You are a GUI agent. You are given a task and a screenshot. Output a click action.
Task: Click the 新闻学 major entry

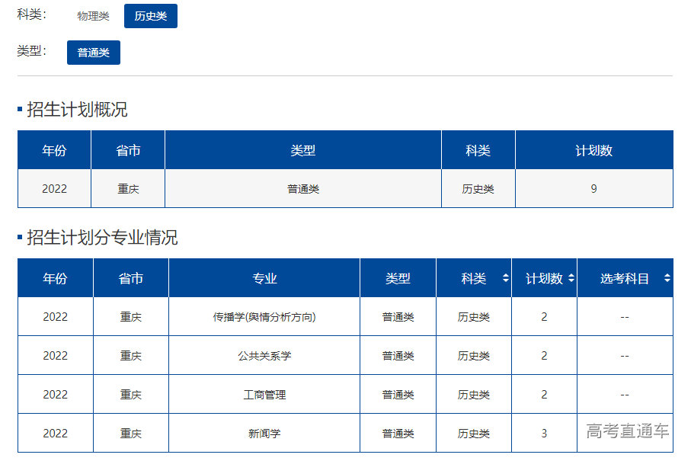pos(263,432)
